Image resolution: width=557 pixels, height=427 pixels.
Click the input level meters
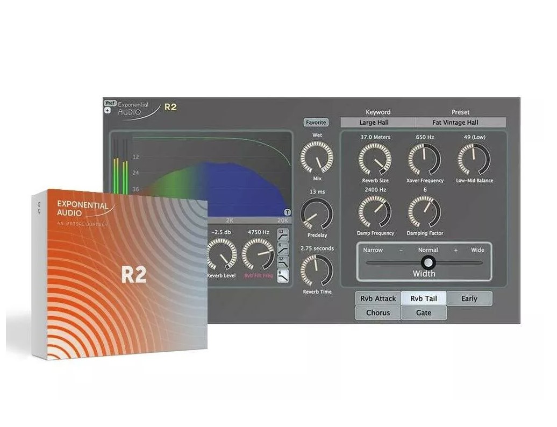120,166
